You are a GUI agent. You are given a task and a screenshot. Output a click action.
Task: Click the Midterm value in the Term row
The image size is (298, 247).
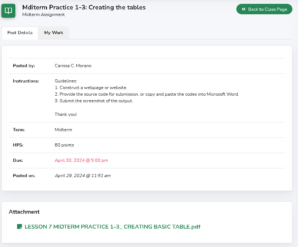point(63,130)
